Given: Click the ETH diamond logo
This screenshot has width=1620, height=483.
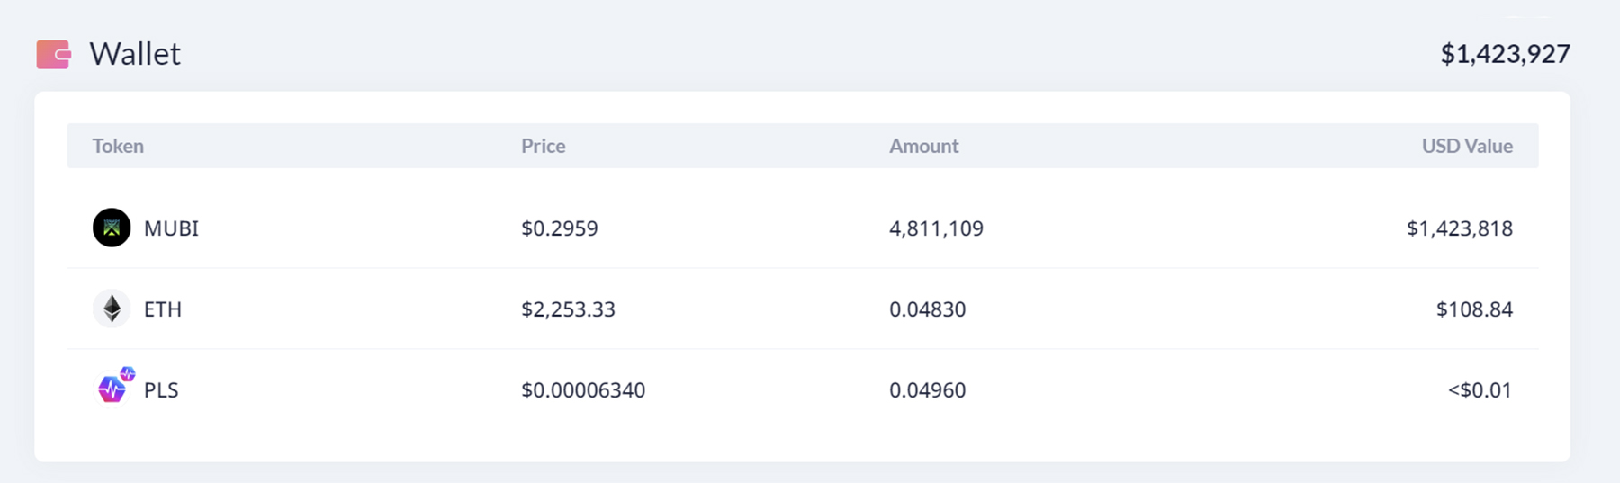Looking at the screenshot, I should click(x=112, y=309).
